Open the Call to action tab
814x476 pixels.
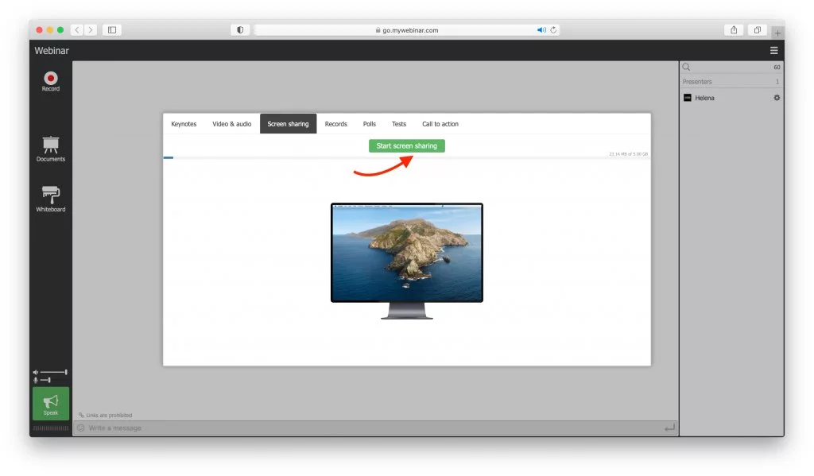[440, 124]
